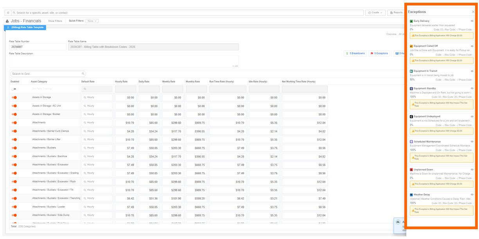Screen dimensions: 479x239
Task: Open the filter settings icon beside search bar
Action: coord(8,12)
